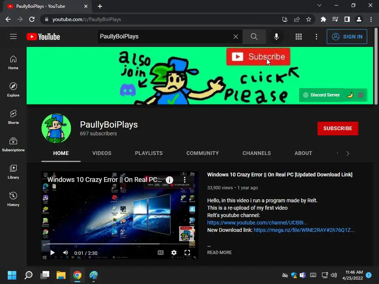This screenshot has height=284, width=379.
Task: Share this page from address bar
Action: 296,19
